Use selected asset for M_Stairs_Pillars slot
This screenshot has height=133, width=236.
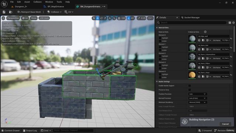pyautogui.click(x=199, y=67)
